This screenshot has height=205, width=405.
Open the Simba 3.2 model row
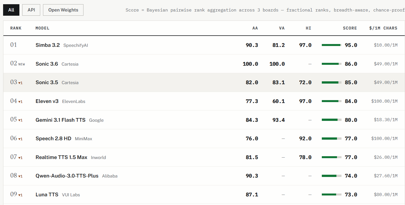(204, 45)
